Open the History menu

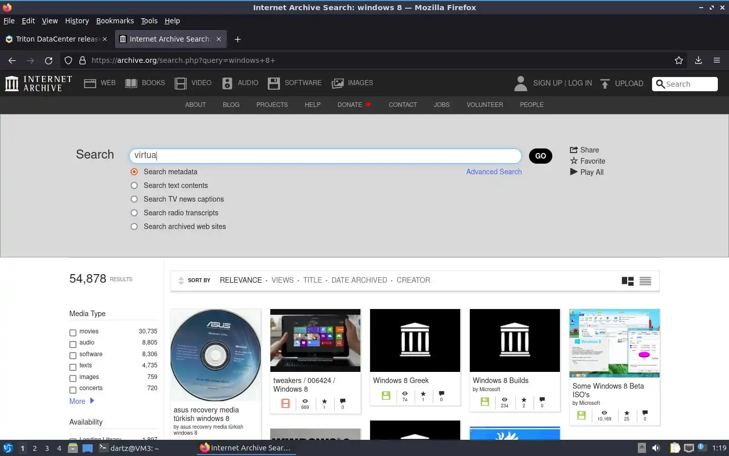point(77,21)
